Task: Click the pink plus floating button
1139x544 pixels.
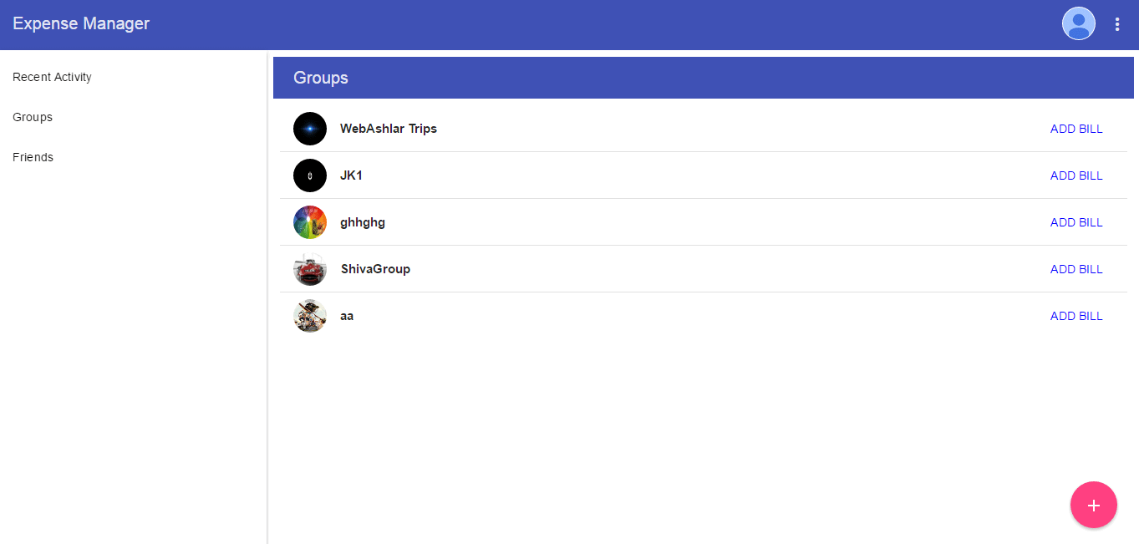Action: tap(1093, 505)
